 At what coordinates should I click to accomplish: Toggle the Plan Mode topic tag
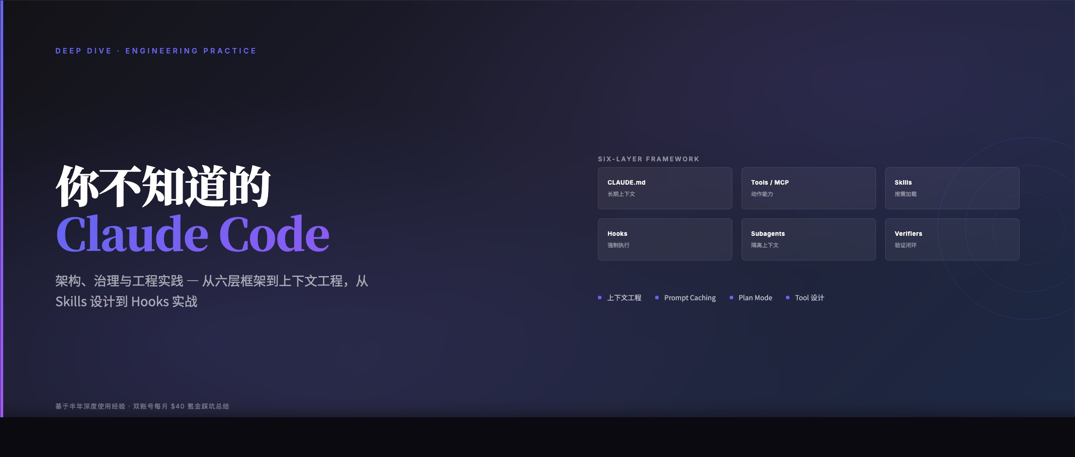coord(755,298)
